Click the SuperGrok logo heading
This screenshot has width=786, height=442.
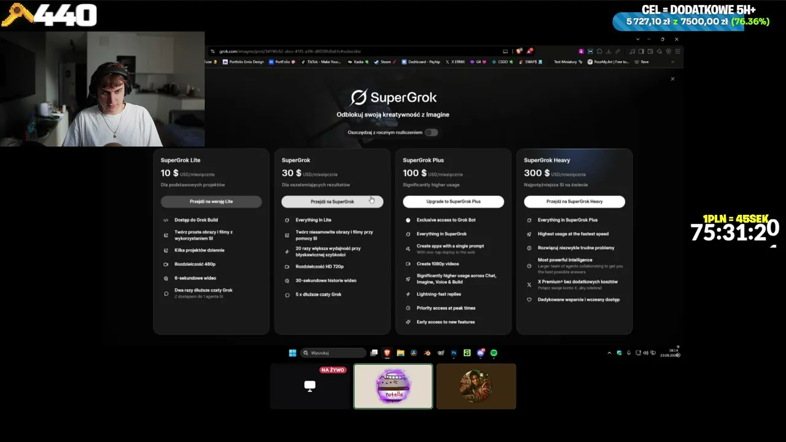point(394,97)
